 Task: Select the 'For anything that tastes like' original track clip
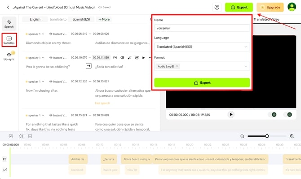(x=213, y=170)
